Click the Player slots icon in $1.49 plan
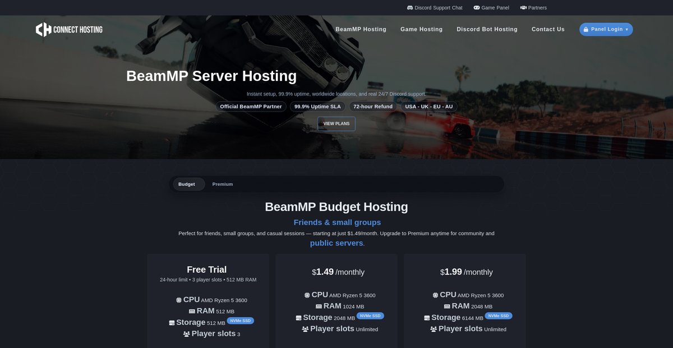673x348 pixels. (306, 329)
